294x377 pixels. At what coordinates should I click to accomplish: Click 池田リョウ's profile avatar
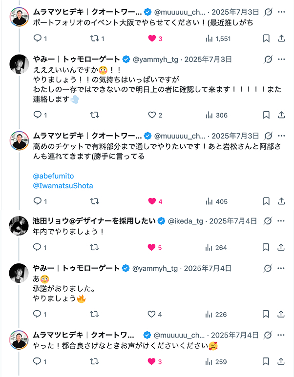pos(19,225)
